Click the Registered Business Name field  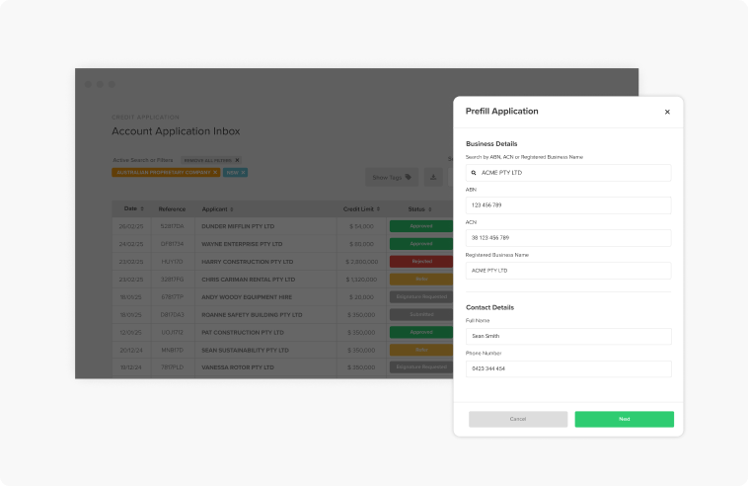tap(568, 271)
